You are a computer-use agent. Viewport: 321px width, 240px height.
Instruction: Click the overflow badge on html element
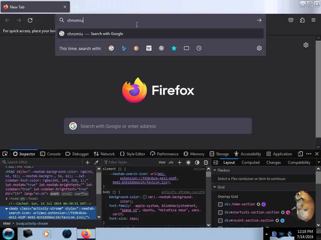81,194
